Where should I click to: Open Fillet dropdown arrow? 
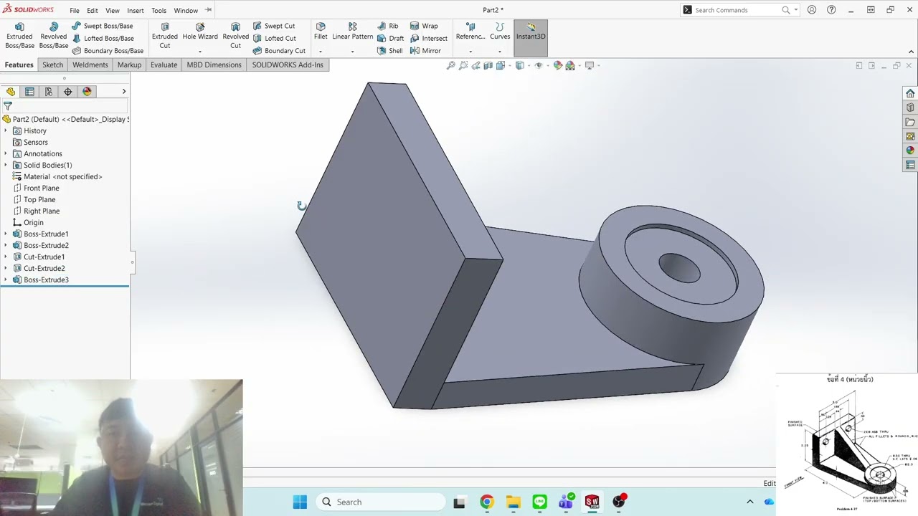[x=321, y=52]
